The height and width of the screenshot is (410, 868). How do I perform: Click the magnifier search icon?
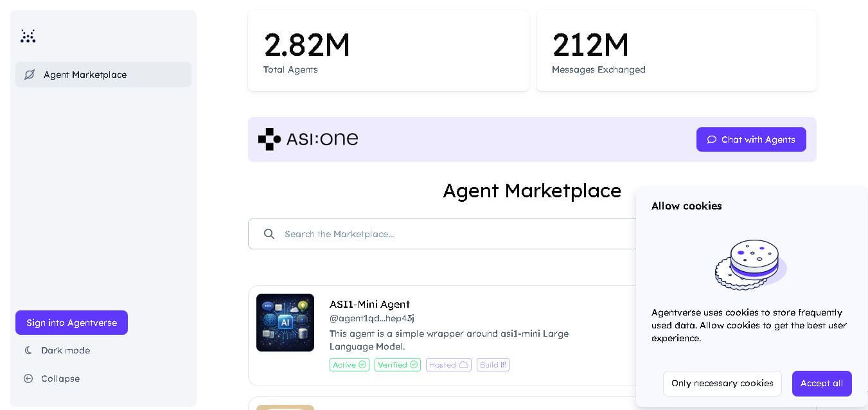(x=269, y=234)
